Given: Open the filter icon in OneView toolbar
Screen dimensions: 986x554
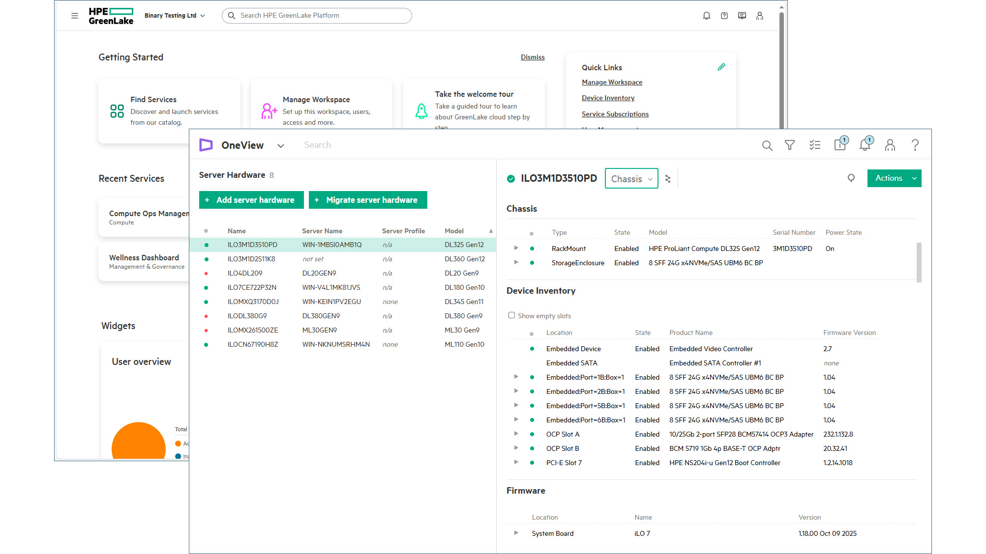Looking at the screenshot, I should [790, 145].
